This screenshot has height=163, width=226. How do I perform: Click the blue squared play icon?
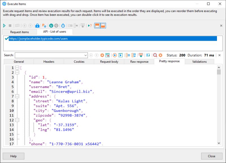point(121,55)
